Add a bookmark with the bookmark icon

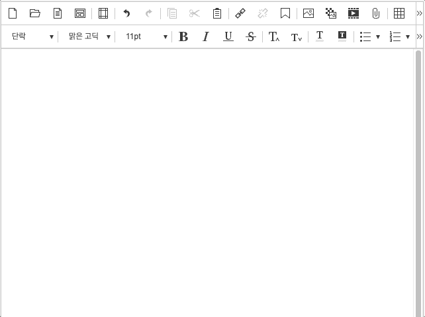click(x=285, y=13)
